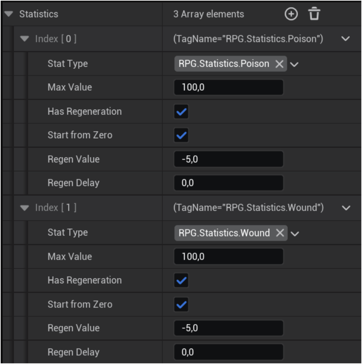The height and width of the screenshot is (364, 362).
Task: Open the Stat Type dropdown for Poison
Action: click(x=294, y=63)
